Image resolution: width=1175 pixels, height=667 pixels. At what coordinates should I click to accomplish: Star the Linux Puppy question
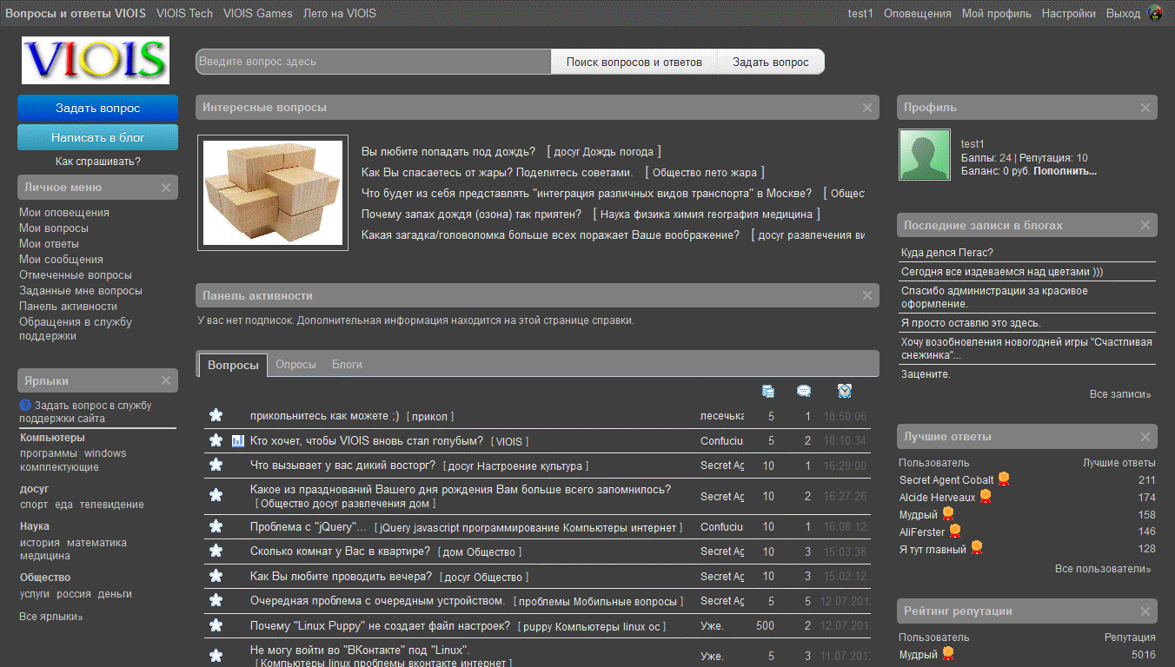pos(216,624)
